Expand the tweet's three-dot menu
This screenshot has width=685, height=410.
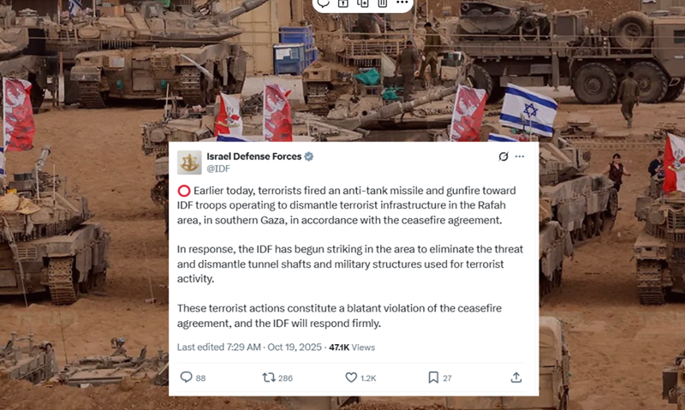click(x=520, y=157)
